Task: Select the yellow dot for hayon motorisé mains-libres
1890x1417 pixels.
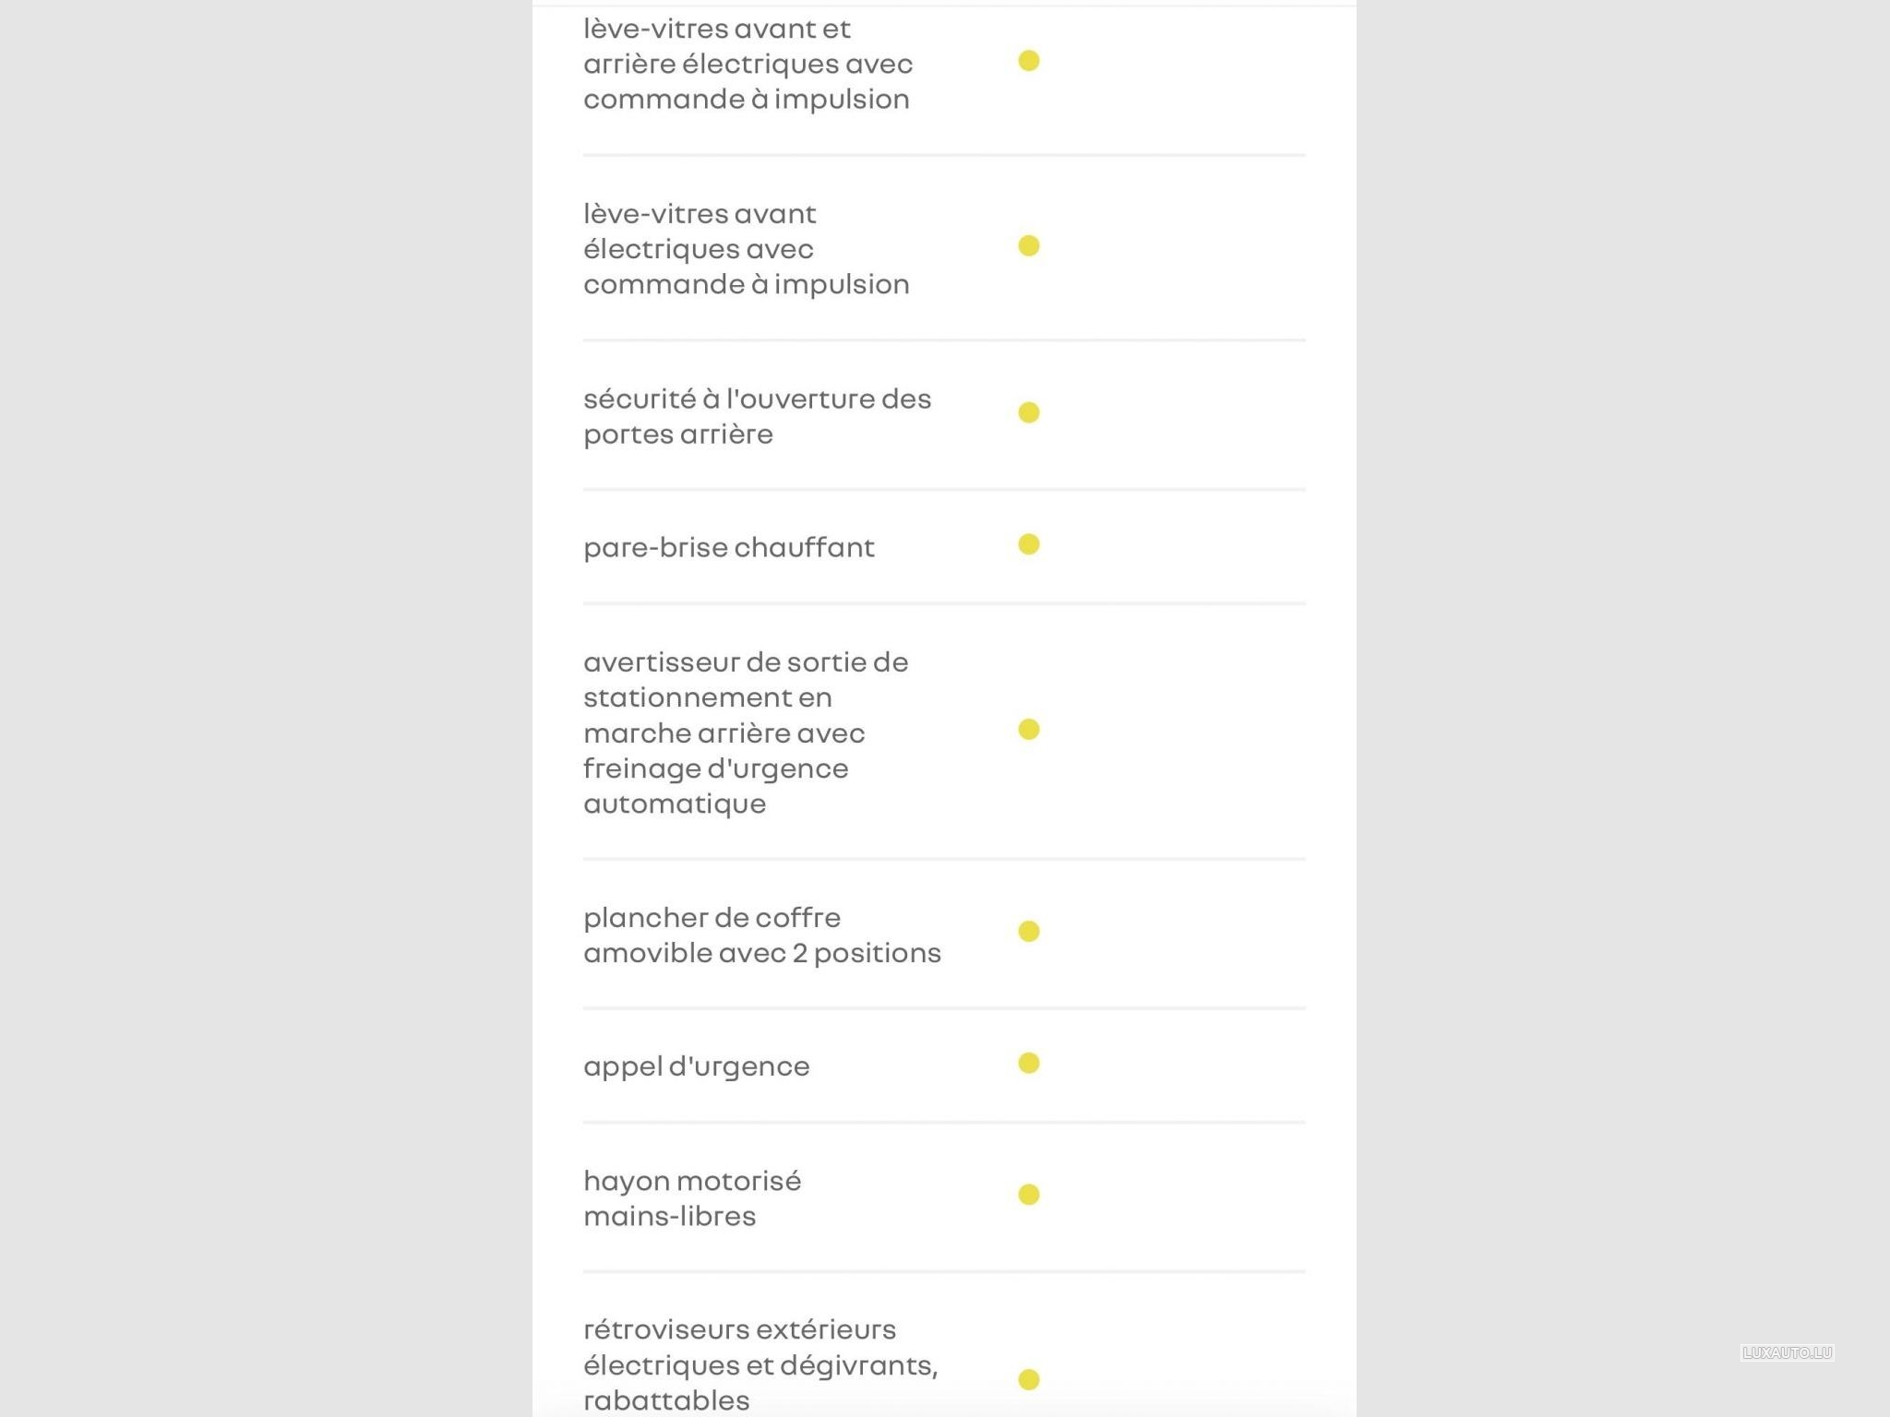Action: [1028, 1195]
